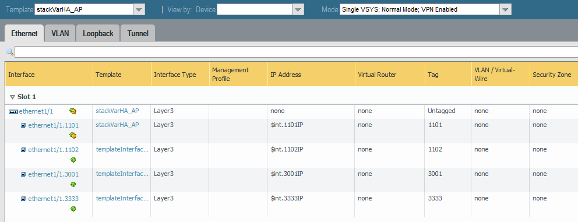Viewport: 578px width, 222px height.
Task: Click the green gear icon under ethernet1/1.3333
Action: 73,209
